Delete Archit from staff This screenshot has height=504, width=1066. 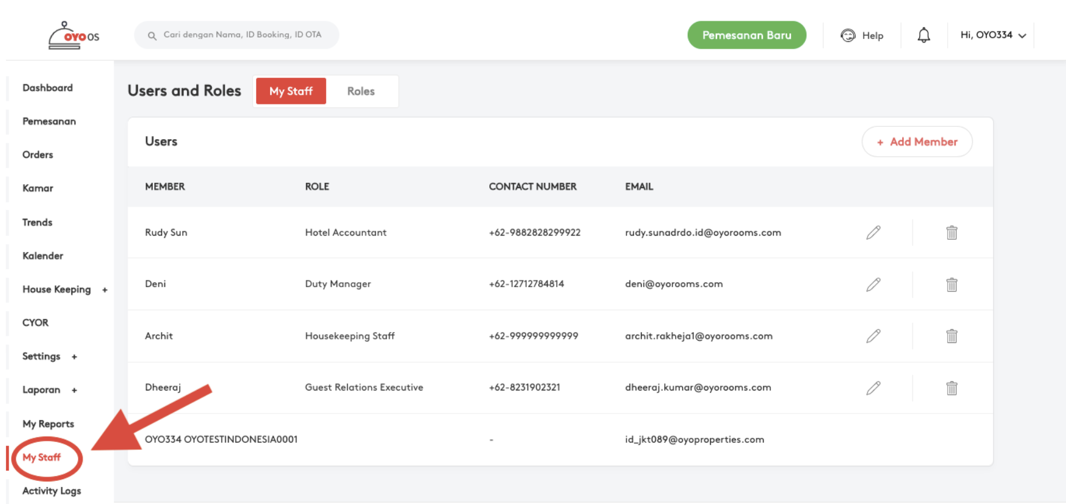click(951, 336)
